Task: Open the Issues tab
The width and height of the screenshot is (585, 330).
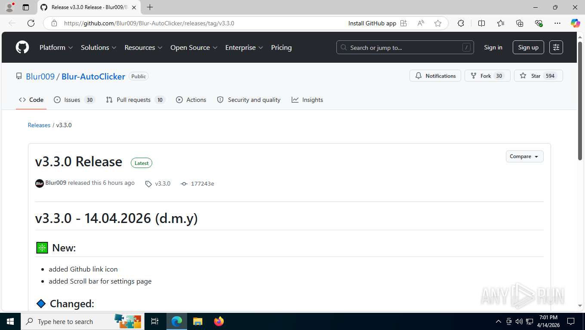Action: click(x=74, y=100)
